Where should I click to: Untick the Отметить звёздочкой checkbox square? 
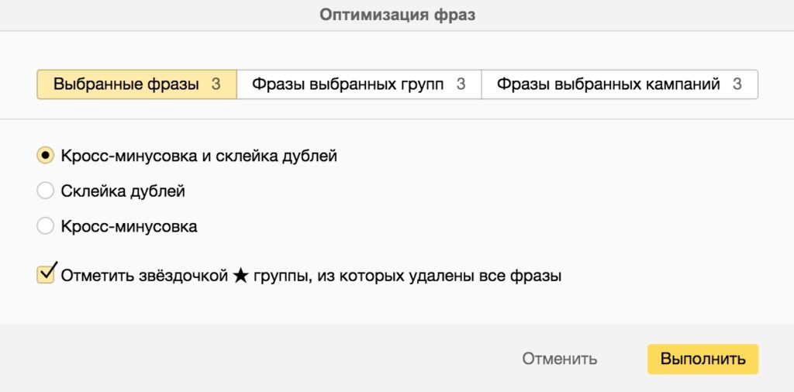(x=46, y=274)
